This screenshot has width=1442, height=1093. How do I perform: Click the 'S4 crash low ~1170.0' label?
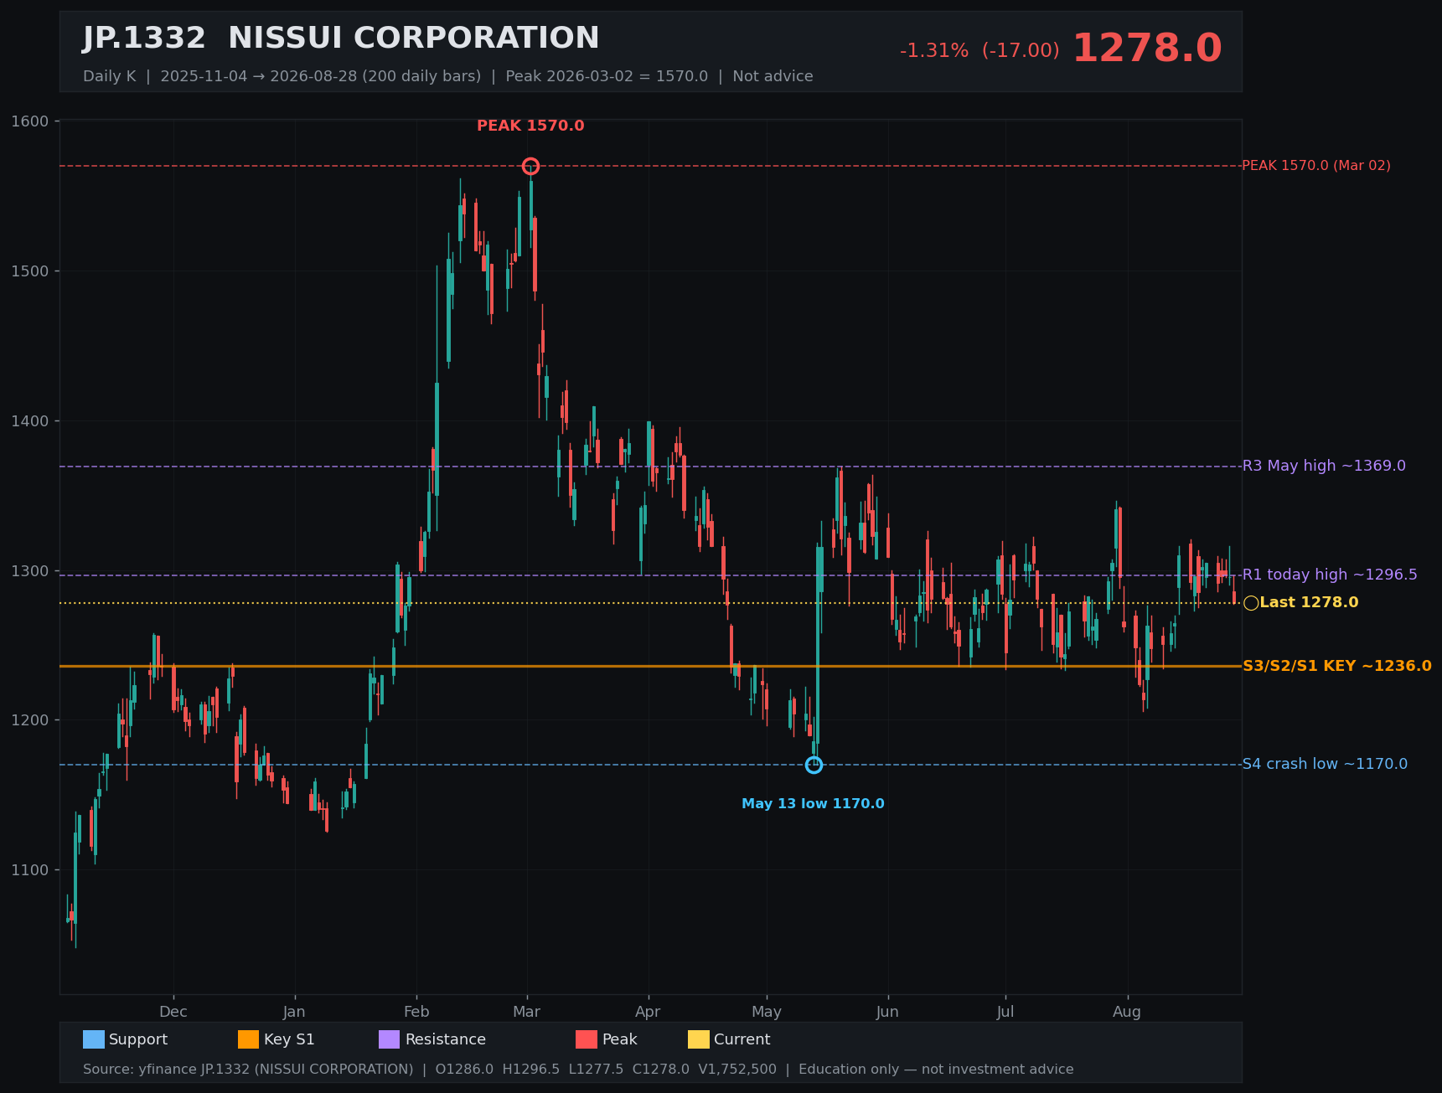[1325, 764]
